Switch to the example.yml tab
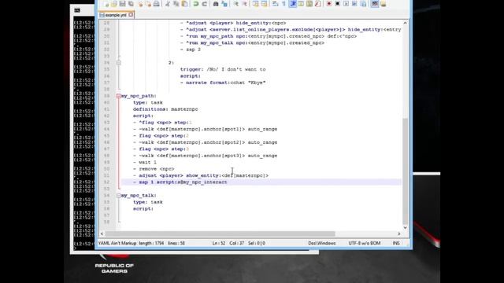Image resolution: width=504 pixels, height=283 pixels. click(116, 15)
